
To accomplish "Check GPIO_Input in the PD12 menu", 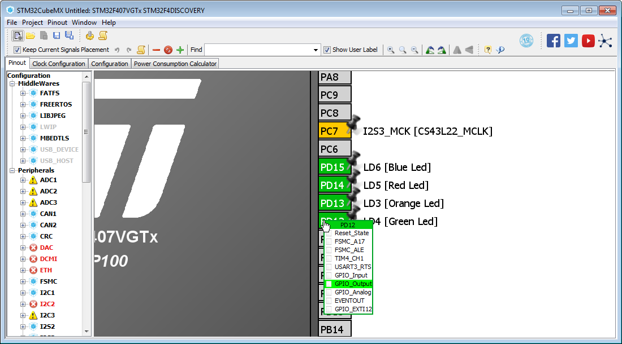I will point(329,276).
